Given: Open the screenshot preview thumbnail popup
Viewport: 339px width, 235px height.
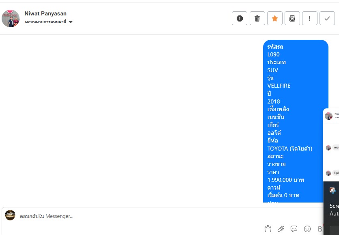Looking at the screenshot, I should 331,145.
